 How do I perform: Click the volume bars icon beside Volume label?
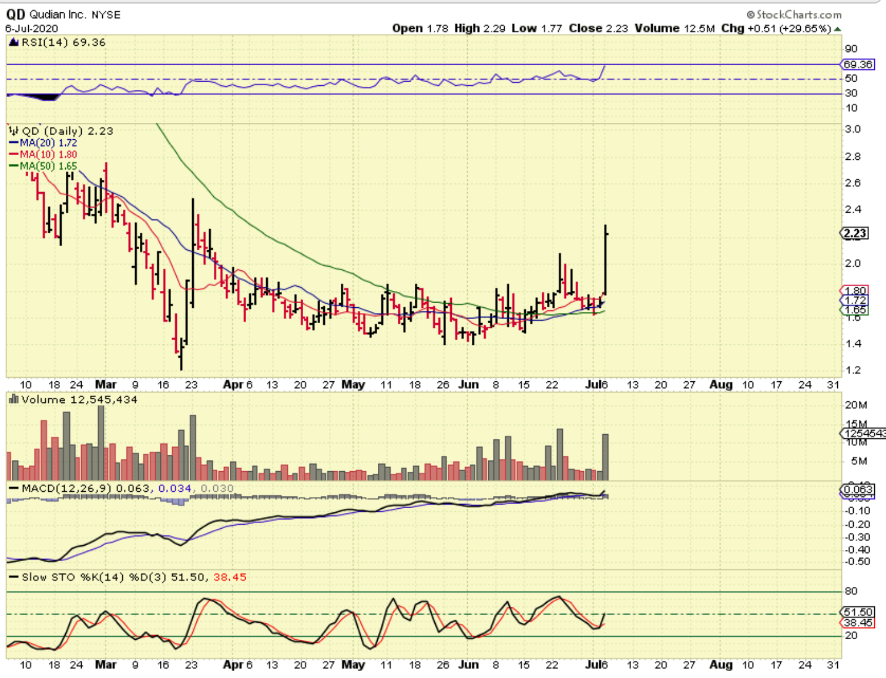pyautogui.click(x=14, y=400)
